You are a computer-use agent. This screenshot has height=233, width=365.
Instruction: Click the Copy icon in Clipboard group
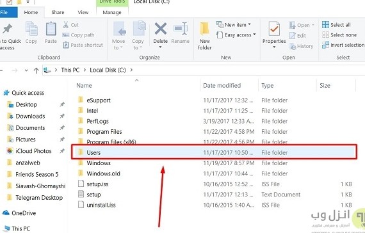31,29
